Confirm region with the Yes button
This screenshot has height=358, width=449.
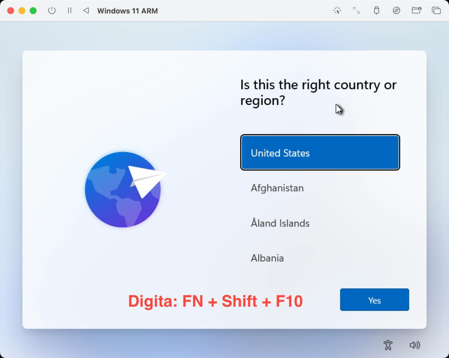click(374, 300)
